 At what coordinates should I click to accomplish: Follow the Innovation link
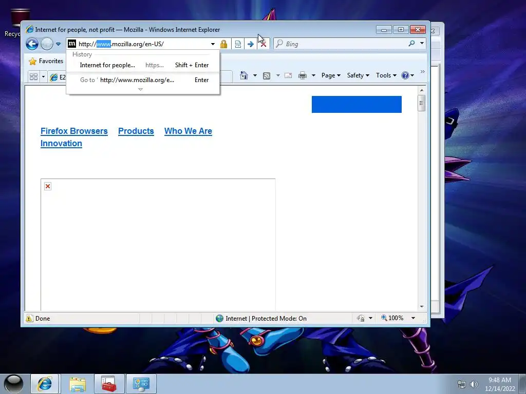(x=62, y=144)
